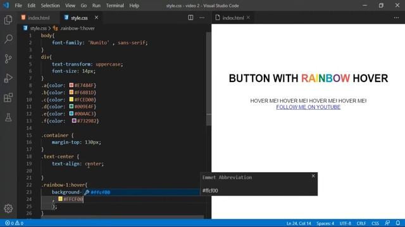Open More Actions for preview editor group
Screen dimensions: 405x227
click(x=396, y=18)
